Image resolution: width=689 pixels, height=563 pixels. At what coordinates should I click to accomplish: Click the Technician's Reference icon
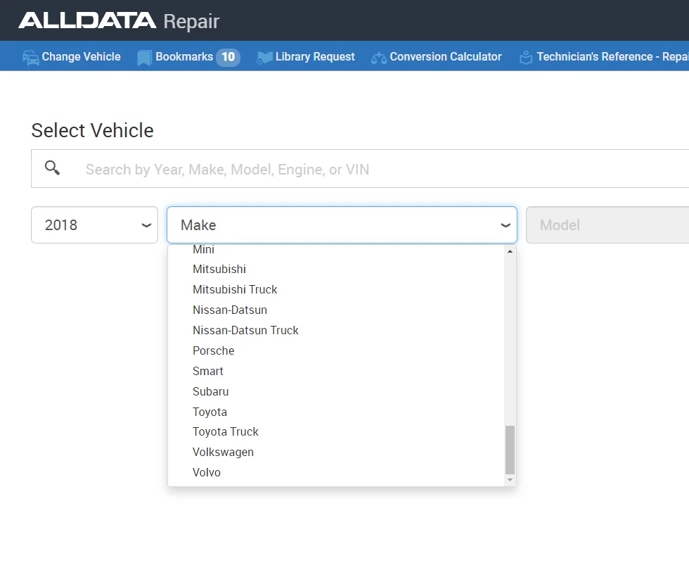click(x=526, y=57)
